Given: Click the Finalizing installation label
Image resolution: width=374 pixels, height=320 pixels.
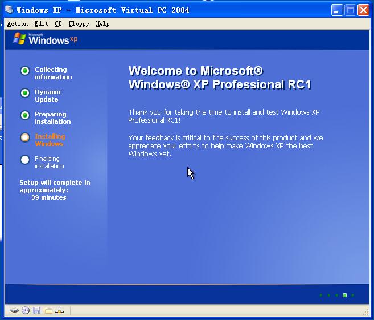Looking at the screenshot, I should coord(50,162).
